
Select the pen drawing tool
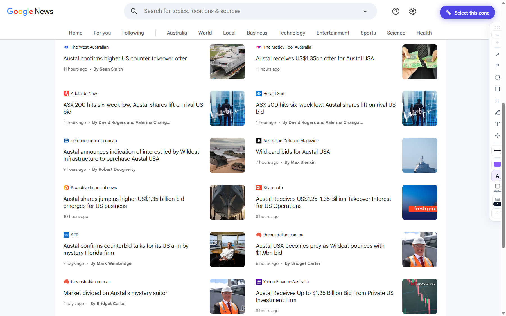497,112
